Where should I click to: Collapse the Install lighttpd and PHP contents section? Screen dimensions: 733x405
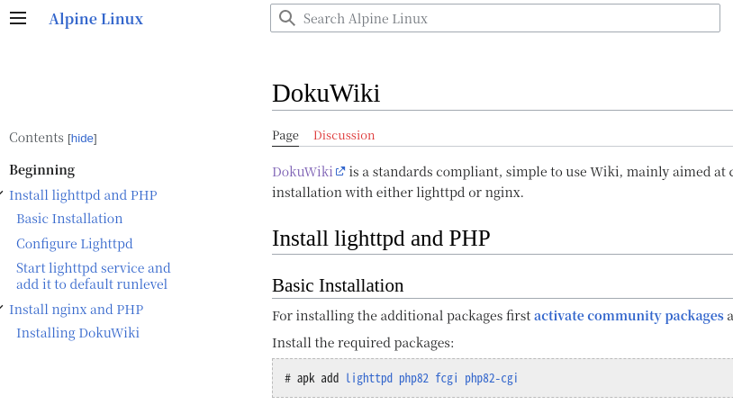click(2, 193)
